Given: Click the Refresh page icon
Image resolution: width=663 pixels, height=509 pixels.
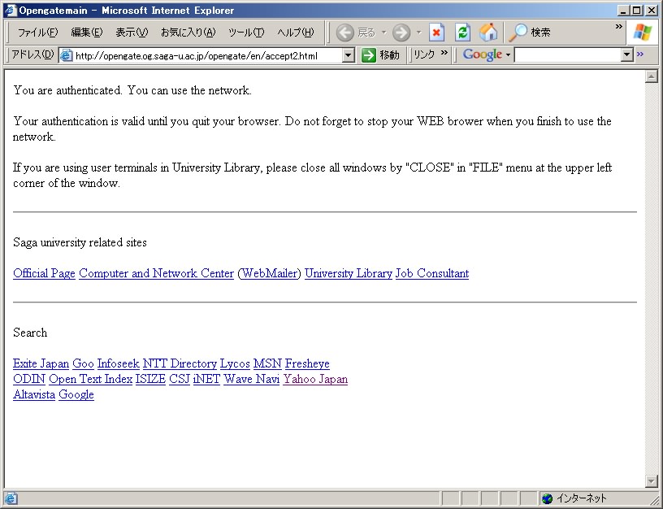Looking at the screenshot, I should tap(462, 33).
